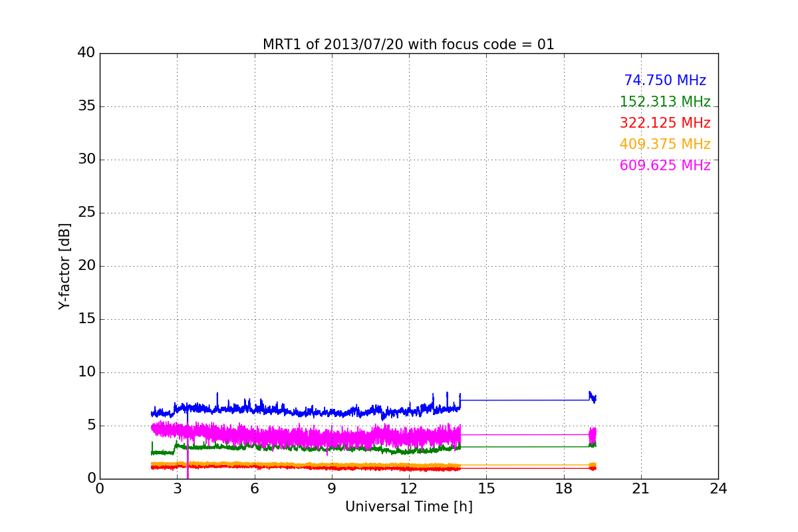
Task: Click the x-axis tick label 12
Action: pyautogui.click(x=409, y=489)
